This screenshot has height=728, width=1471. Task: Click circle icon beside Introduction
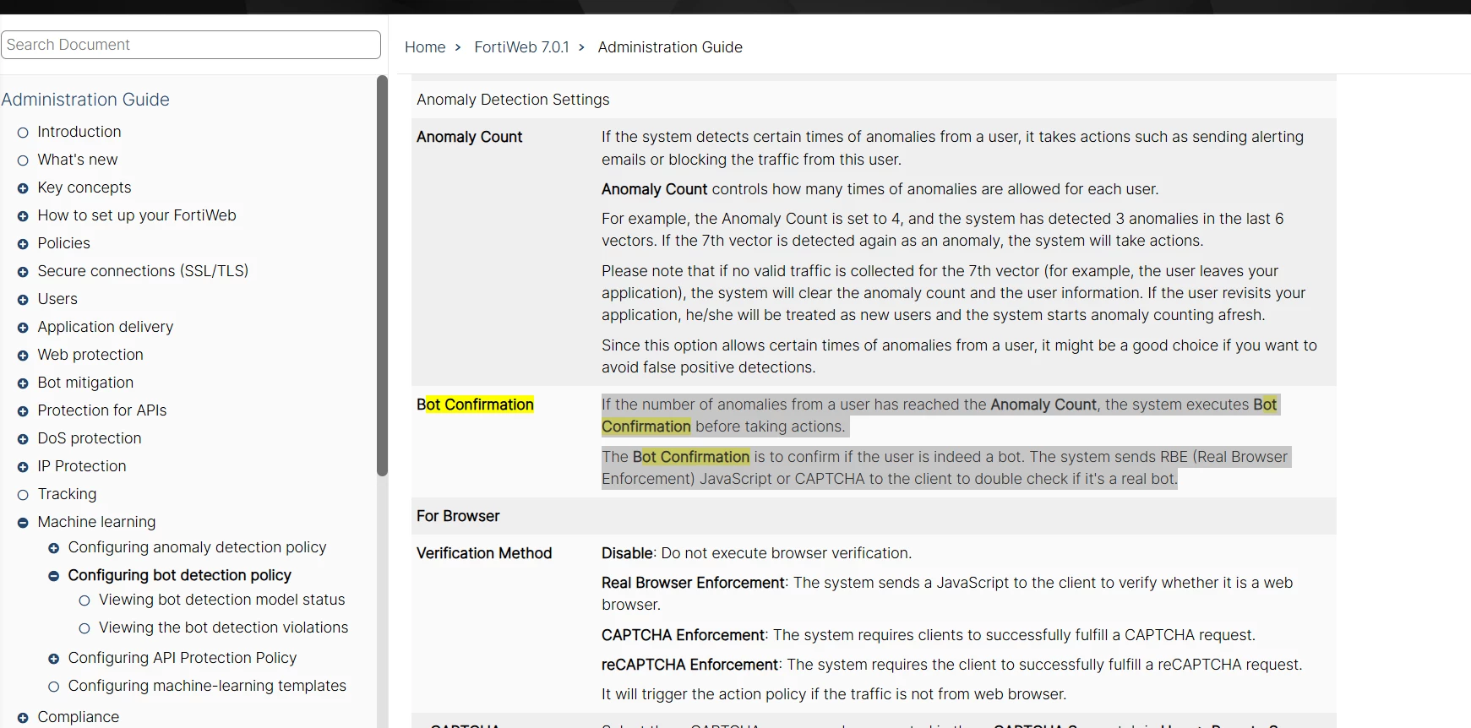point(23,133)
